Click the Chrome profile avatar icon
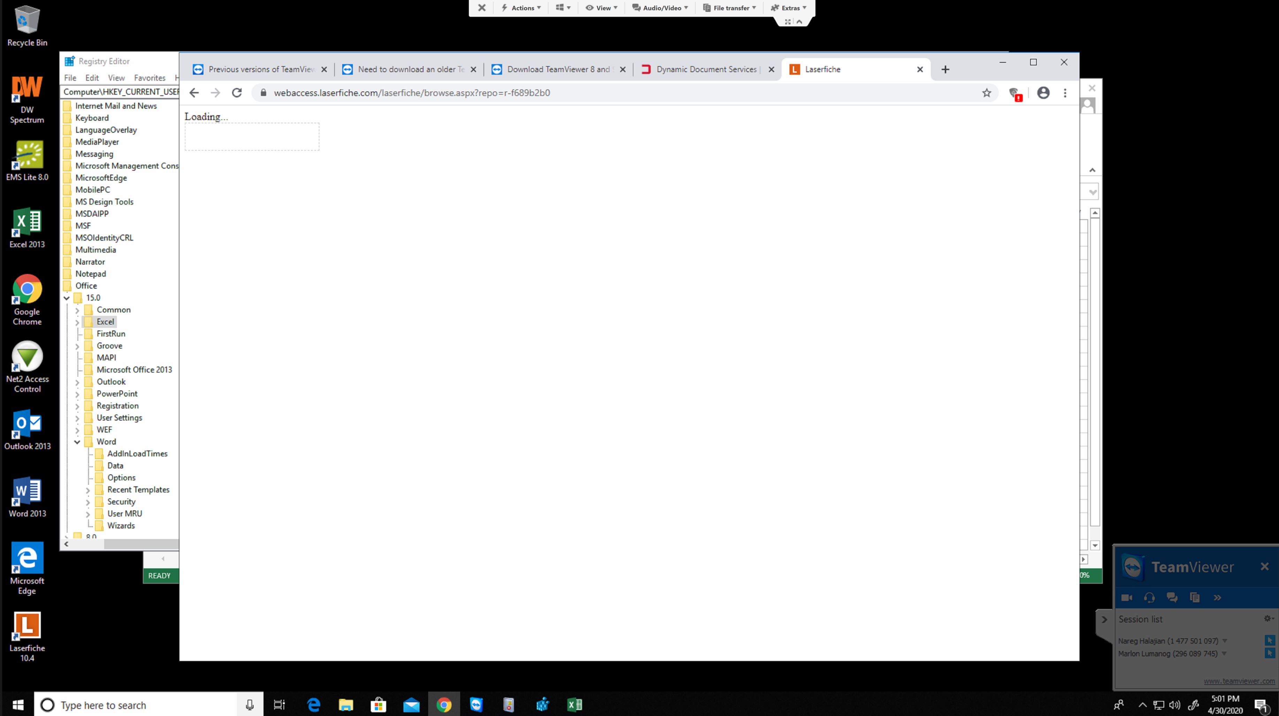The height and width of the screenshot is (716, 1279). pyautogui.click(x=1043, y=93)
